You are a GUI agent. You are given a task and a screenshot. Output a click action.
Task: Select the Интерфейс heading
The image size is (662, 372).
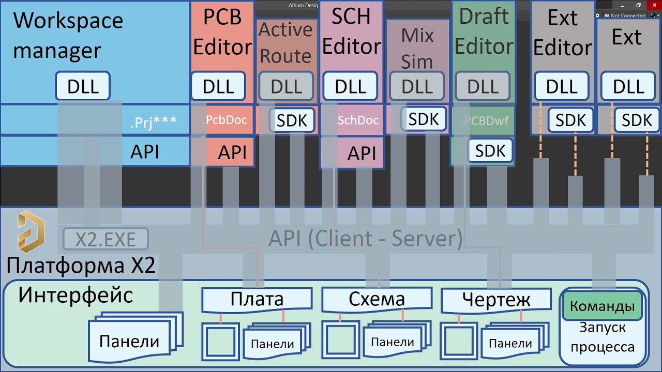click(x=76, y=295)
